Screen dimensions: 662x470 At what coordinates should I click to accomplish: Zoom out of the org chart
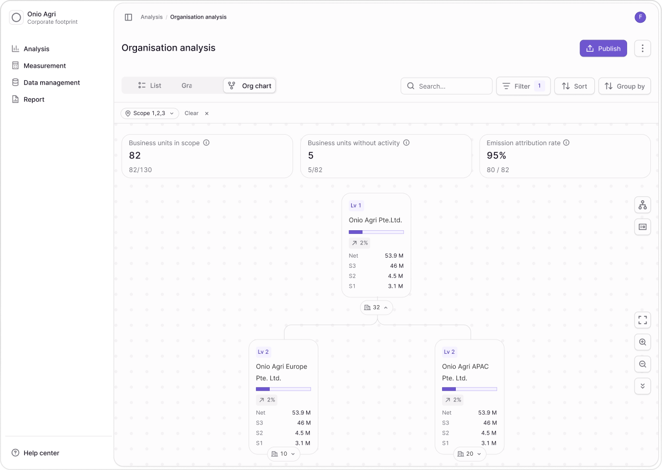point(642,364)
